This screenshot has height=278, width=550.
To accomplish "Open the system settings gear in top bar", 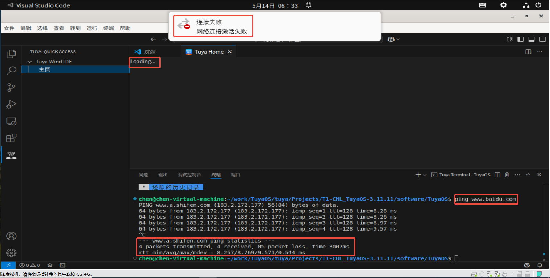I will 504,5.
